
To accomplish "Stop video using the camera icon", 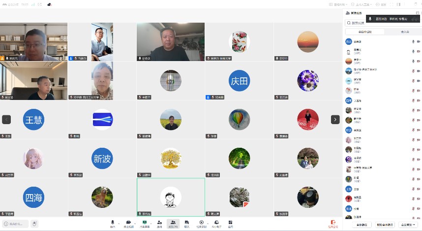I will point(129,222).
